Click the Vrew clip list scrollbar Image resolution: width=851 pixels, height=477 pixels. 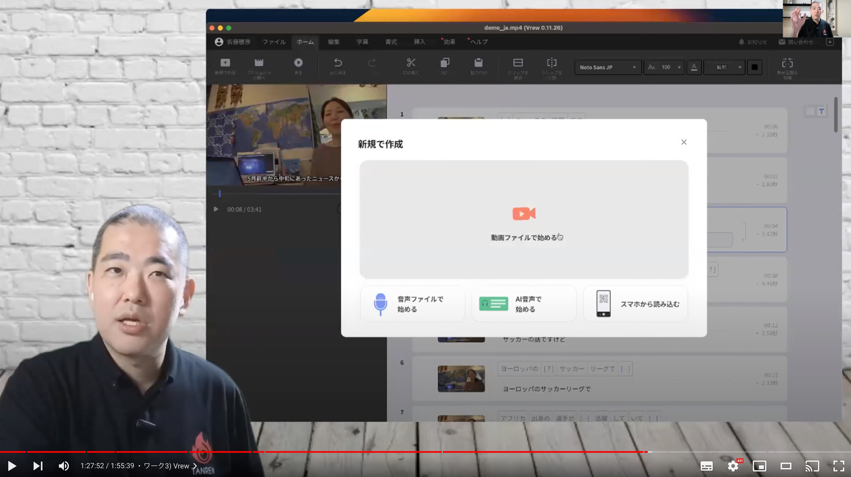tap(836, 115)
